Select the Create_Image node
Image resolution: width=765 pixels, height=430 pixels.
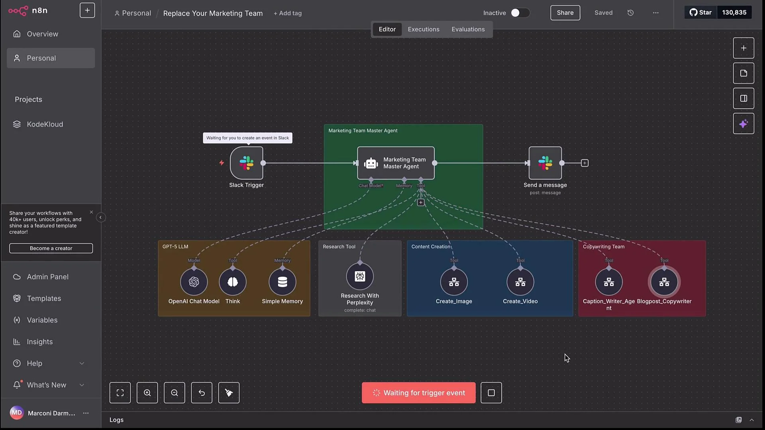coord(454,282)
